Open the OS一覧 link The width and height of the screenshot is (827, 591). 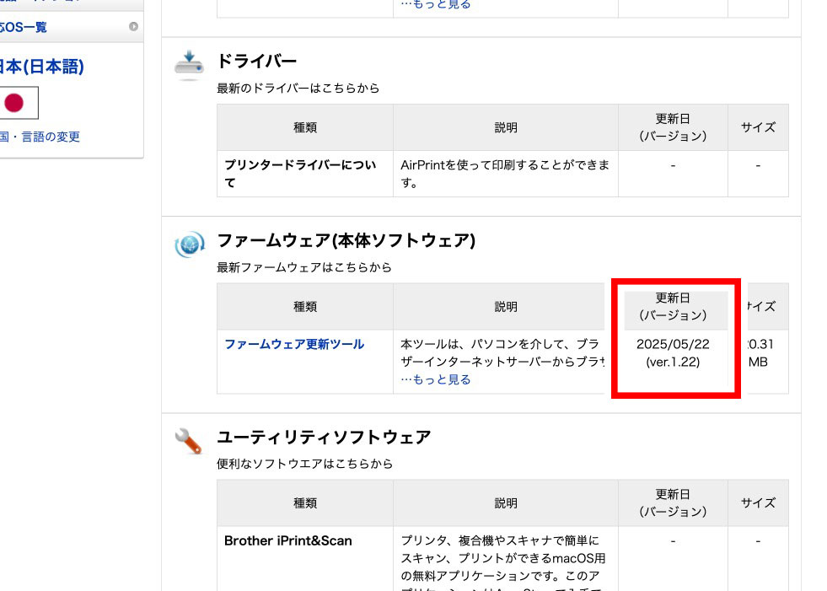click(24, 27)
